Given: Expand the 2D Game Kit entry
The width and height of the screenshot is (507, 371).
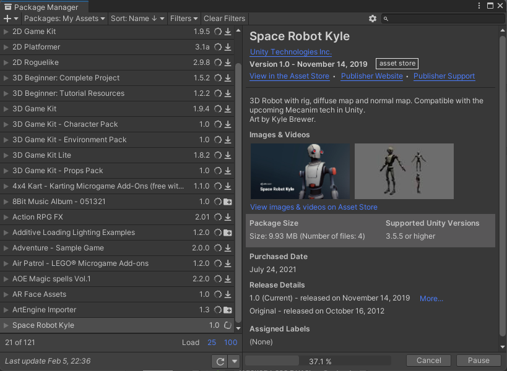Looking at the screenshot, I should point(6,32).
